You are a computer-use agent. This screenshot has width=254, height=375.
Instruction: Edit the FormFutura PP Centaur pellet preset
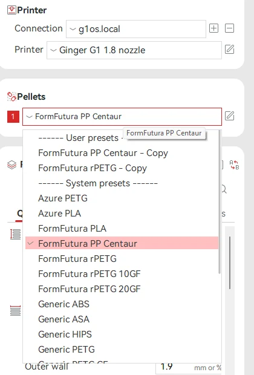[x=229, y=116]
